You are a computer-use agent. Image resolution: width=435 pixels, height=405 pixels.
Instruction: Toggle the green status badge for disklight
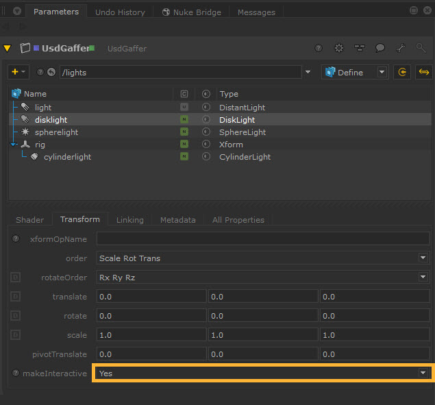[x=184, y=120]
